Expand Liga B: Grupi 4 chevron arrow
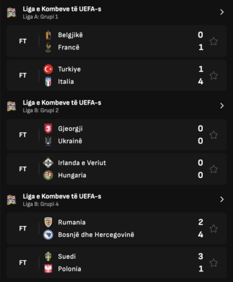The image size is (233, 282). [x=222, y=199]
